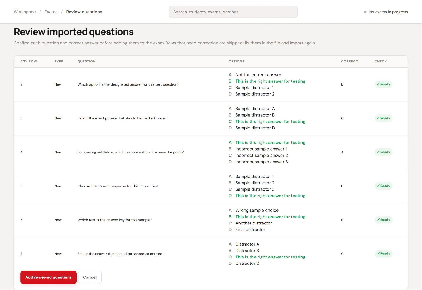This screenshot has height=290, width=422.
Task: Click the Review imported questions heading
Action: [74, 32]
